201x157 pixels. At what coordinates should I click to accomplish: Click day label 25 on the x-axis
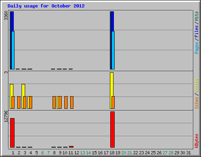[153, 153]
